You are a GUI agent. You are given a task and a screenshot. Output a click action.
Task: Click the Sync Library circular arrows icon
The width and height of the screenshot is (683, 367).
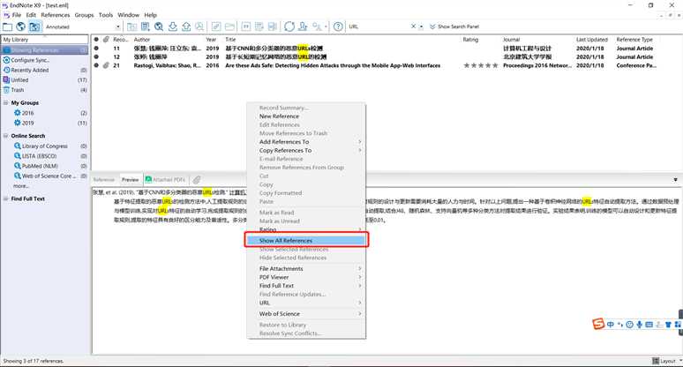pyautogui.click(x=289, y=27)
